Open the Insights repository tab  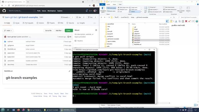[81, 23]
